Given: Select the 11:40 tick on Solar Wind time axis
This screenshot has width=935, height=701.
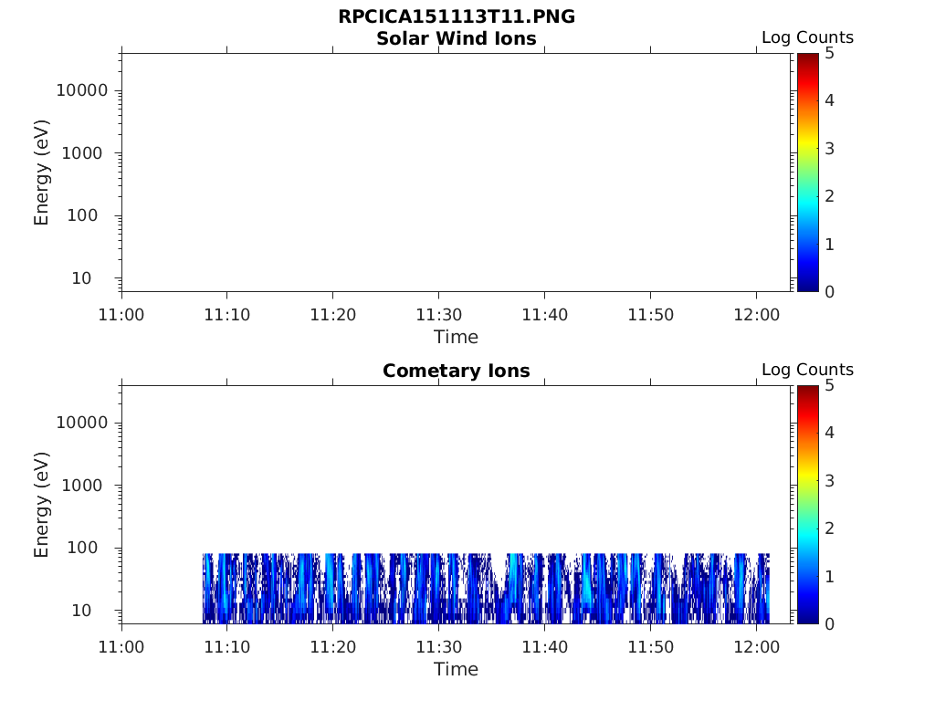Looking at the screenshot, I should [x=544, y=315].
